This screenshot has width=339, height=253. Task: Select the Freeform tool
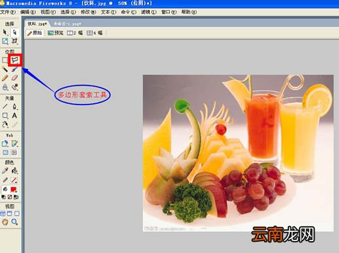point(5,124)
